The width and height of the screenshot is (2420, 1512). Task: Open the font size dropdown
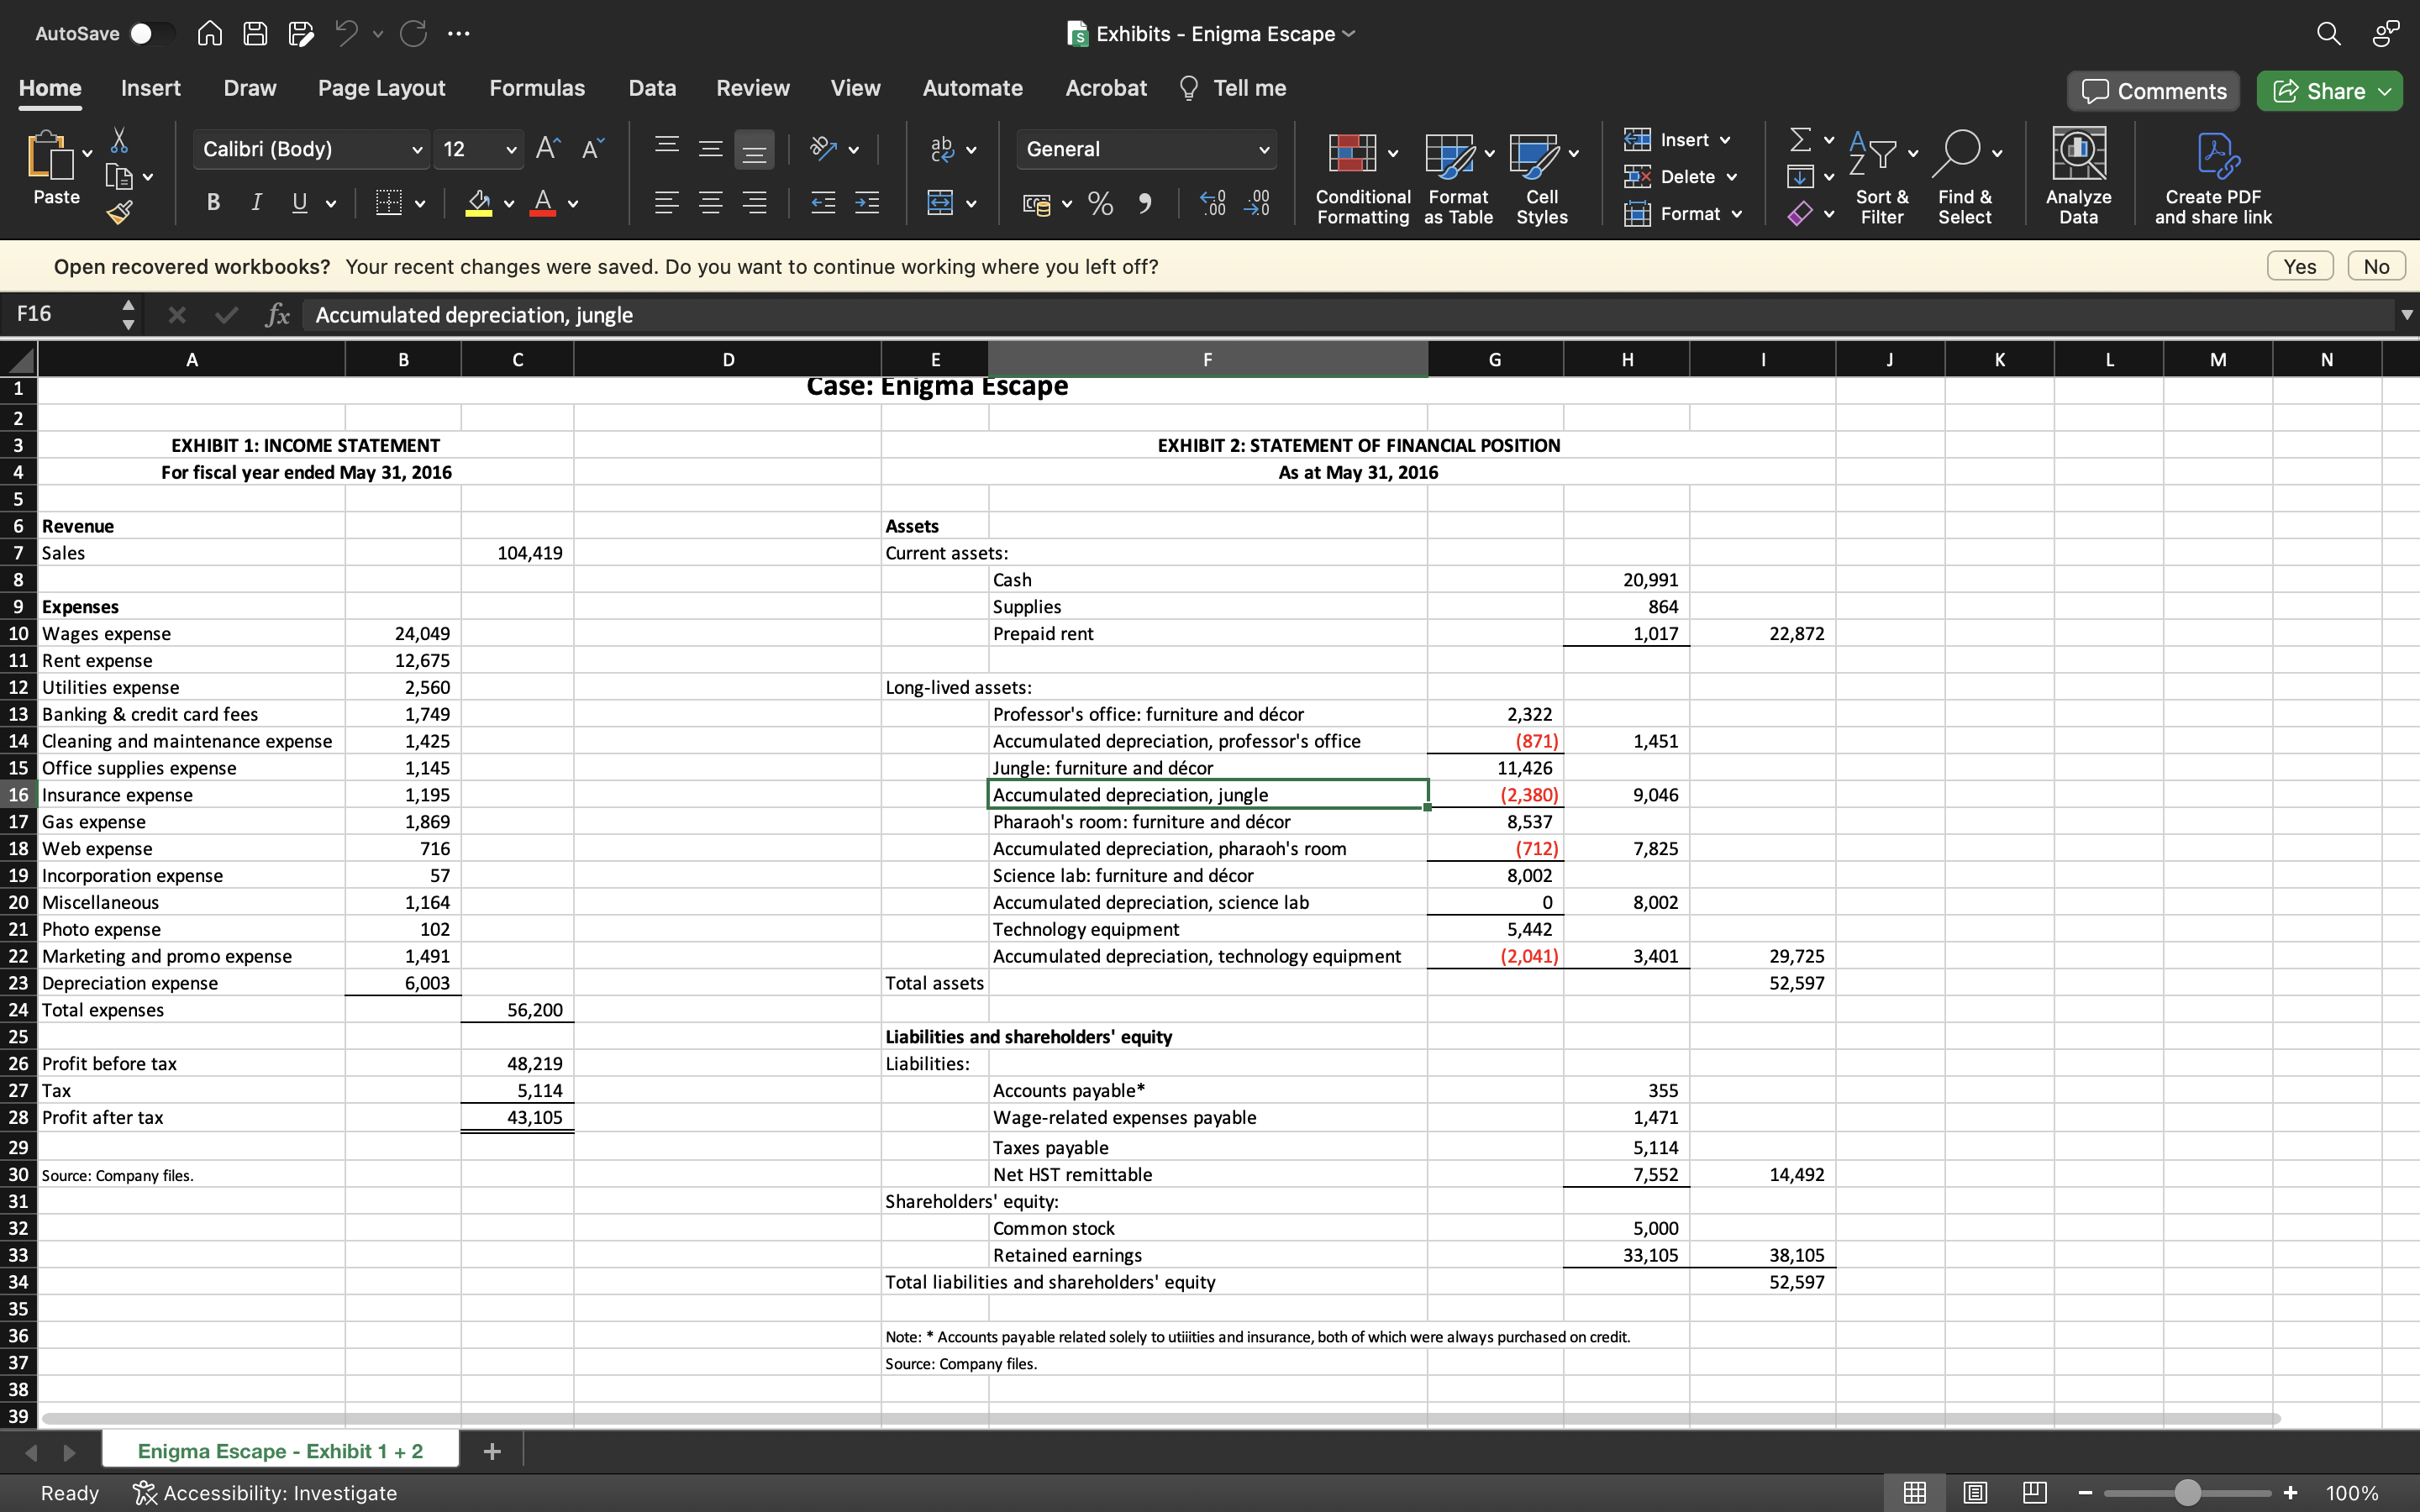511,150
